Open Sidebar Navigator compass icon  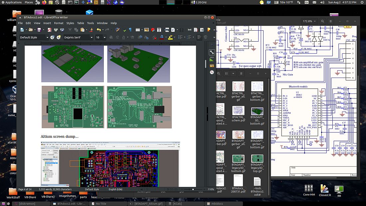coord(212,72)
